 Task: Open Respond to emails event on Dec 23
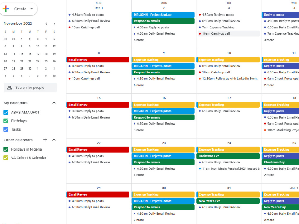[x=163, y=162]
